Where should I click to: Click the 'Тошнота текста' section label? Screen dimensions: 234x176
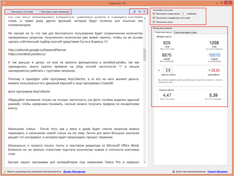166,90
